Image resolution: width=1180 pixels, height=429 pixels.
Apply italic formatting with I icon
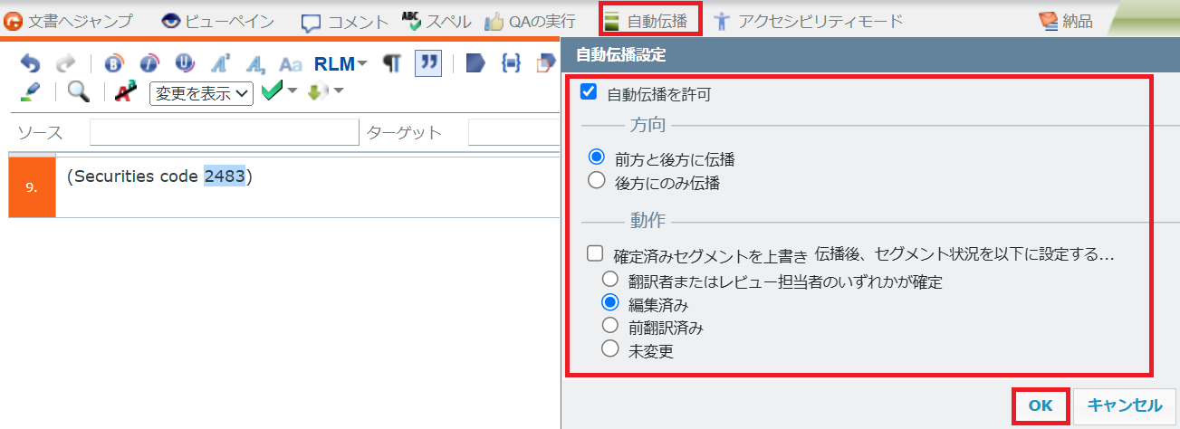coord(149,64)
